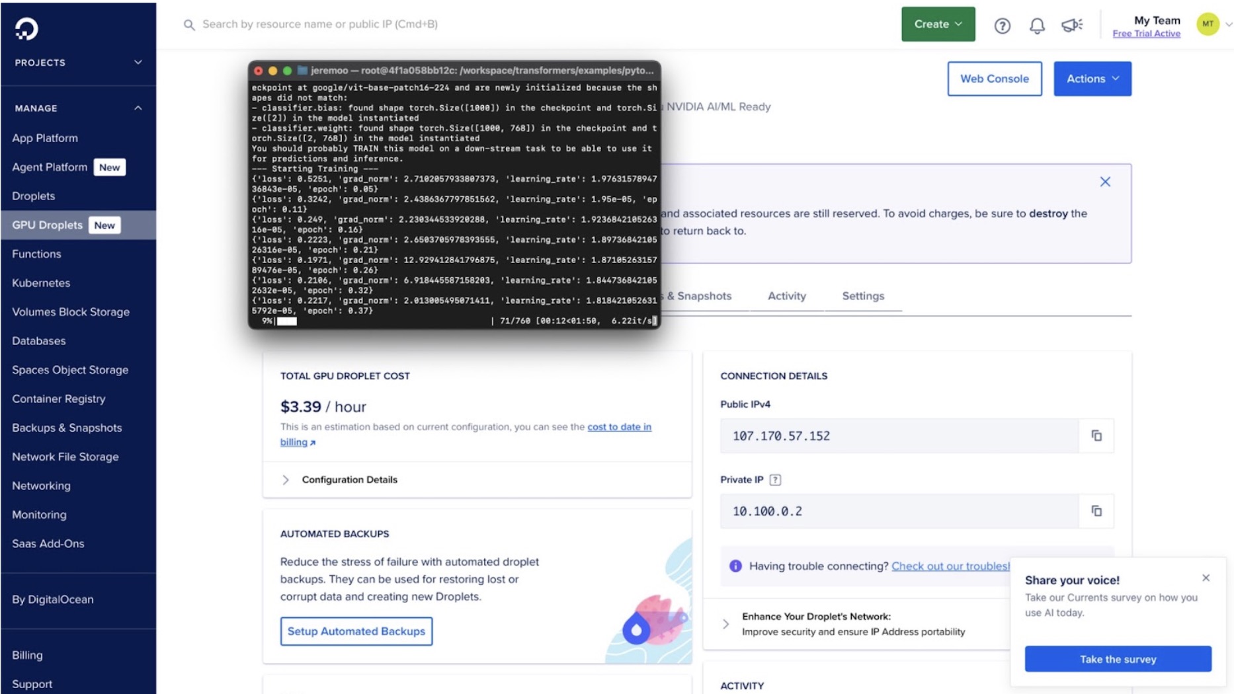Navigate to Kubernetes

tap(41, 283)
